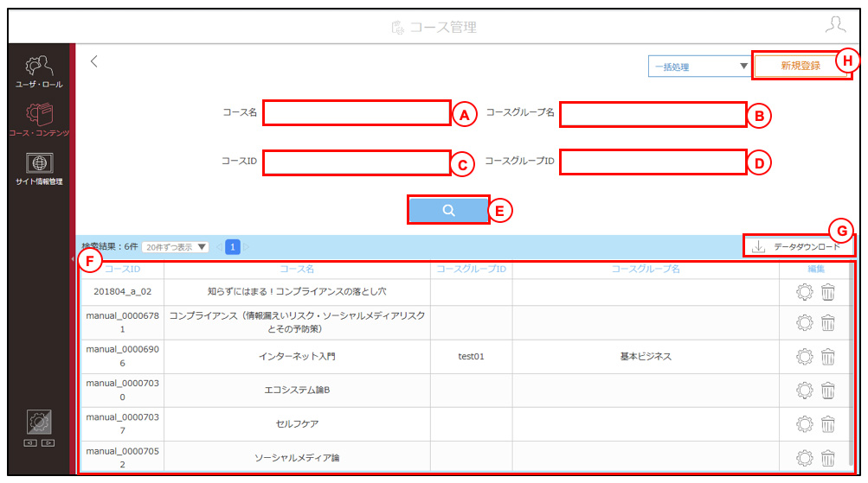Delete the エコシステム論B course
Screen dimensions: 868x483
(827, 391)
